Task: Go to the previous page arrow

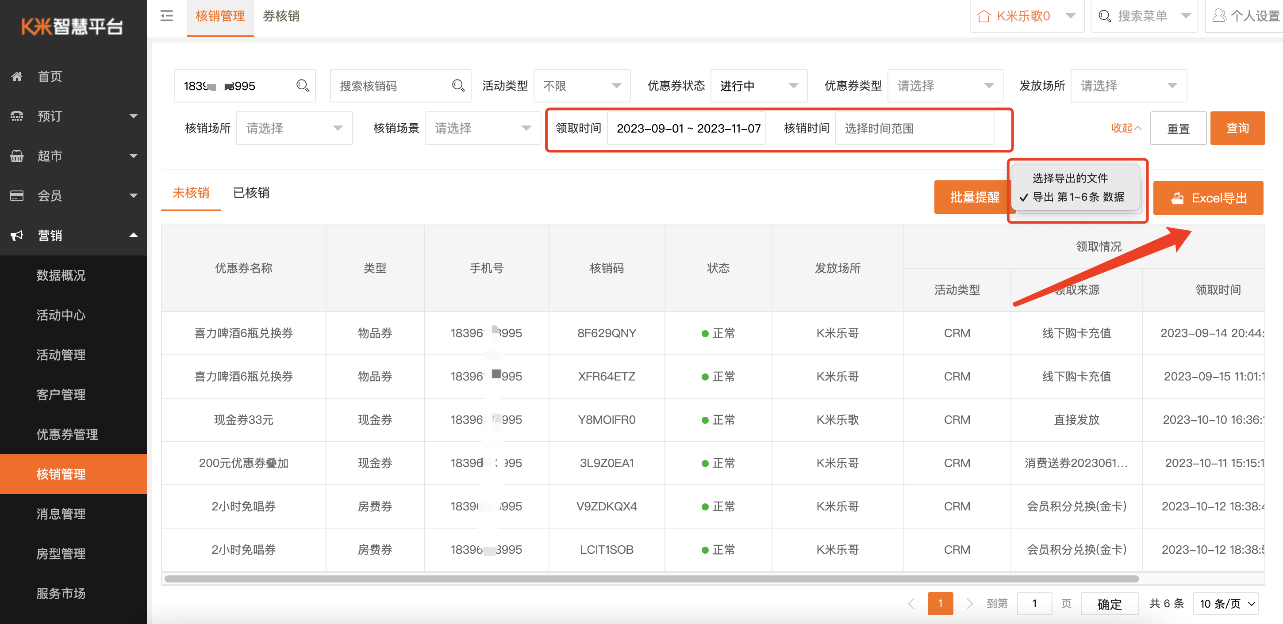Action: 911,604
